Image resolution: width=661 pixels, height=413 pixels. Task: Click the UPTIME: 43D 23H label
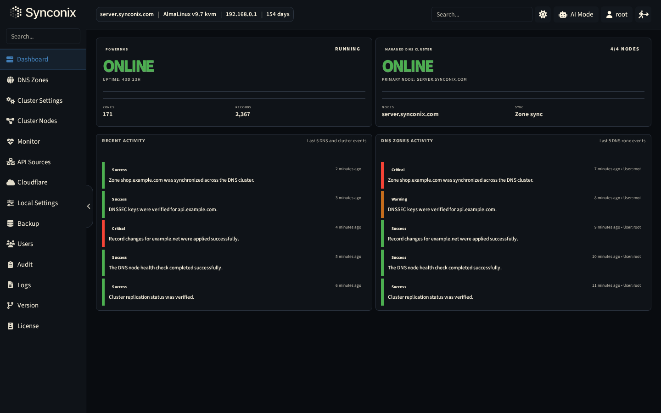(122, 79)
